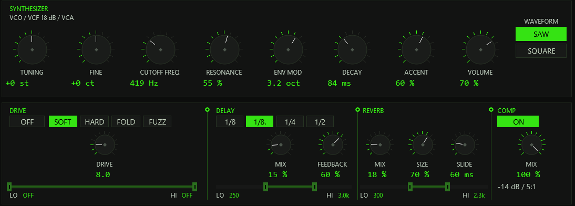The height and width of the screenshot is (206, 575).
Task: Set delay time to 1/4
Action: pyautogui.click(x=290, y=122)
